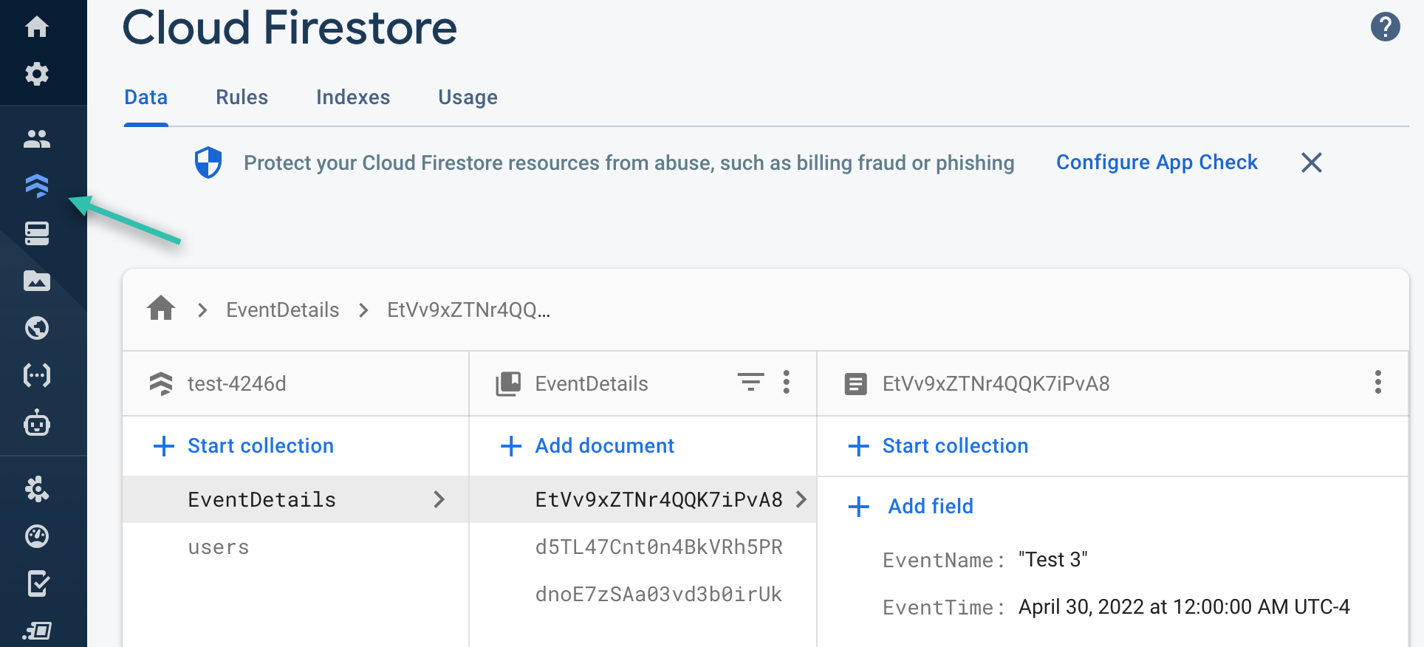
Task: Click the test-4246d database icon
Action: tap(161, 384)
